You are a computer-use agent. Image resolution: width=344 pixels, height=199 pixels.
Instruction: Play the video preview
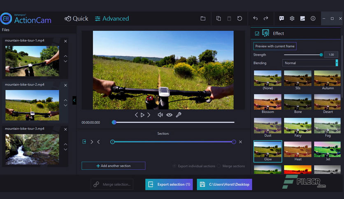tap(143, 115)
